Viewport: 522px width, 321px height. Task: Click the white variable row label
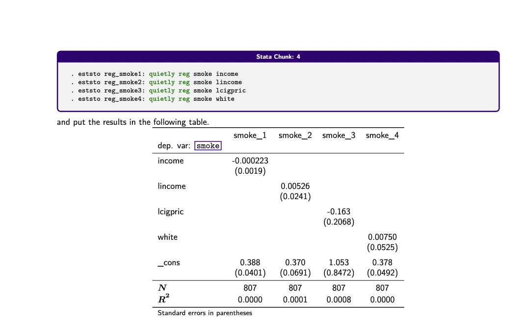point(167,237)
